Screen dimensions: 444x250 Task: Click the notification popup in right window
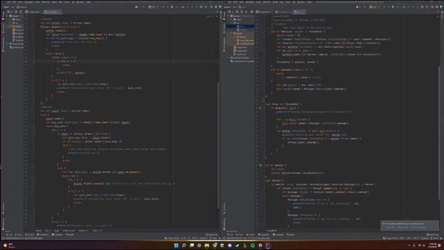[410, 225]
